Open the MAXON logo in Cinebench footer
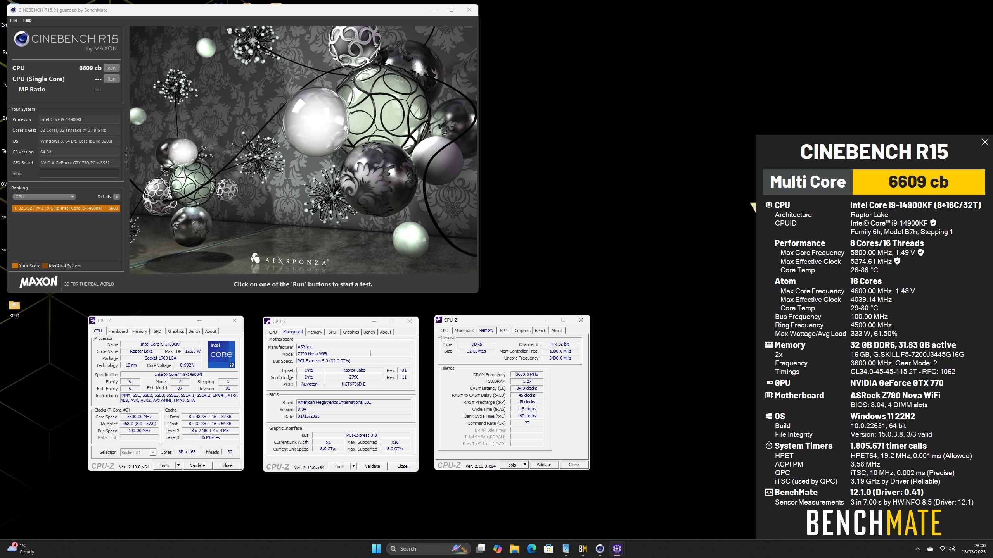This screenshot has width=993, height=558. [38, 282]
